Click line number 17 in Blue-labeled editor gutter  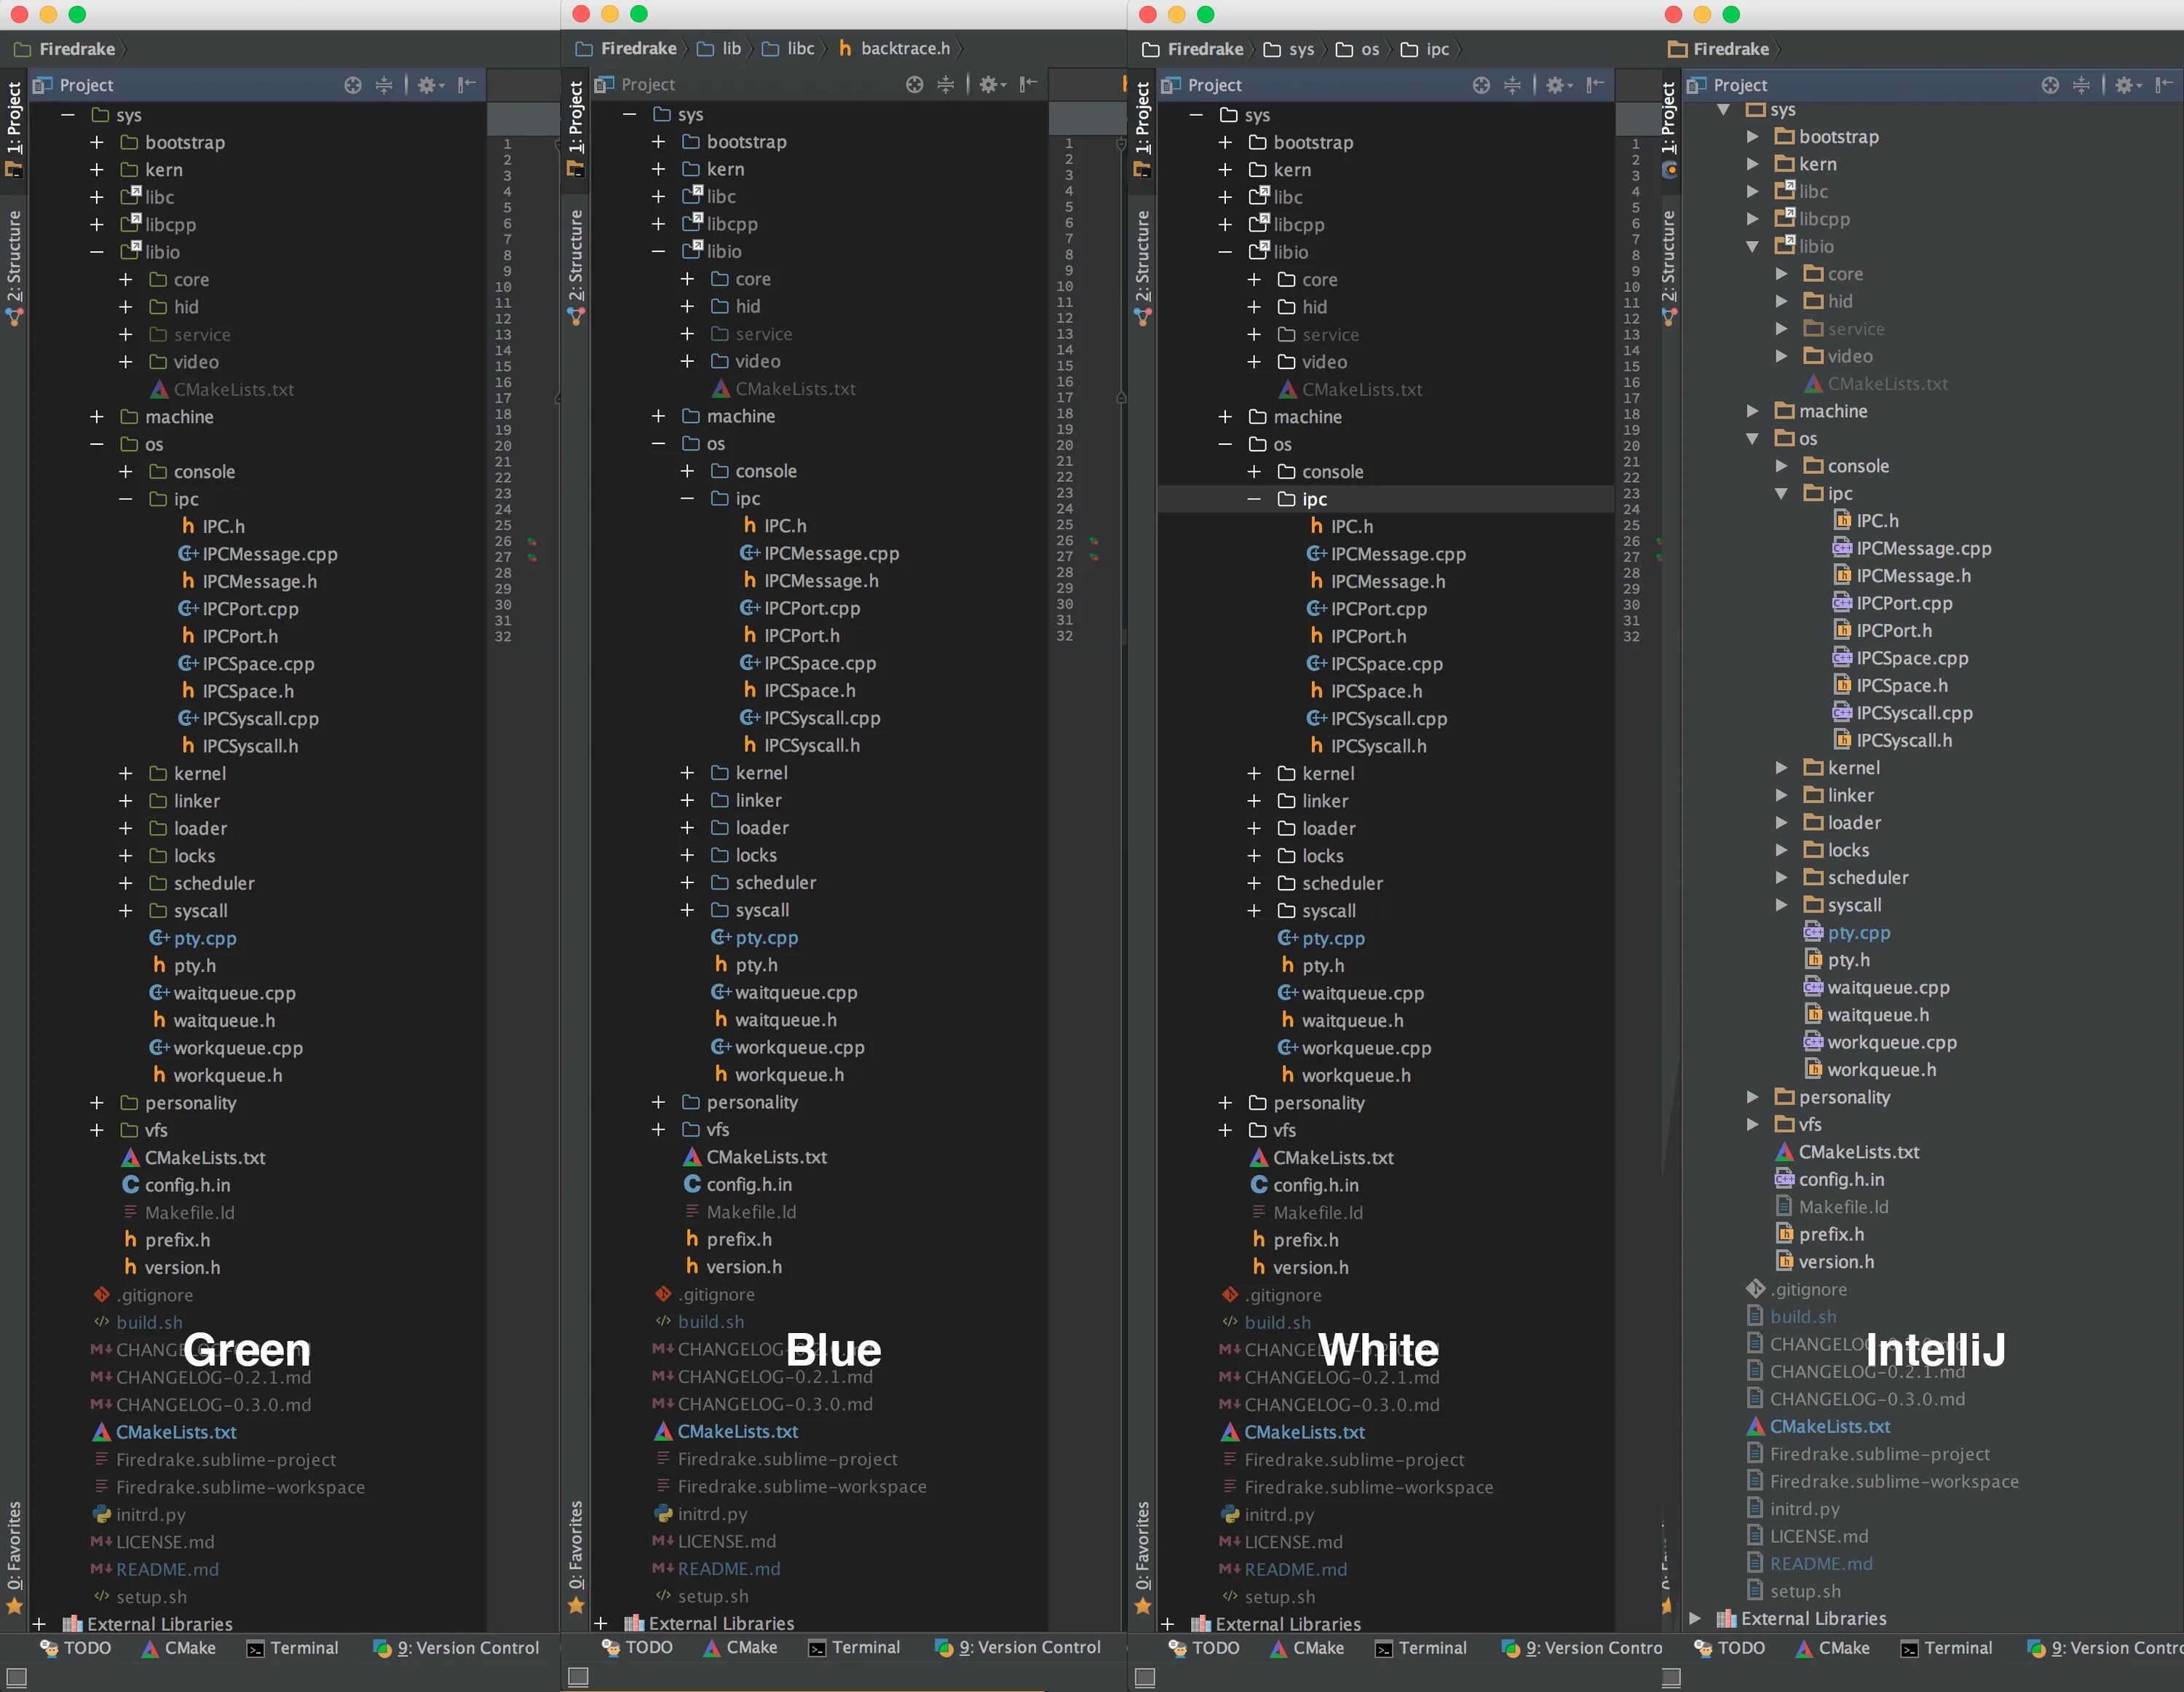coord(1065,397)
